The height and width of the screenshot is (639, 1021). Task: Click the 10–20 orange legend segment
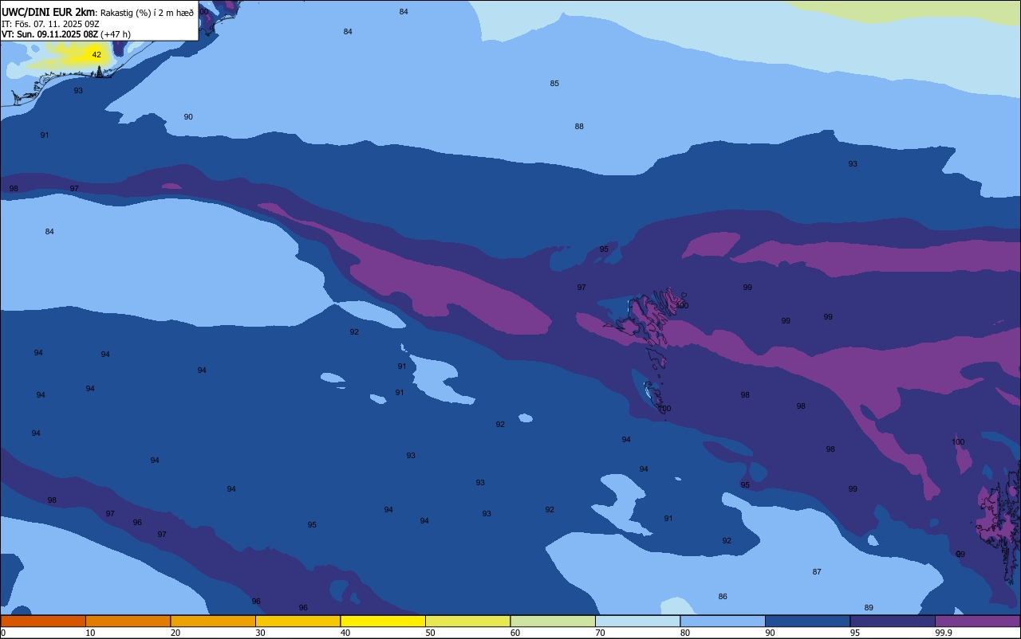click(x=128, y=621)
